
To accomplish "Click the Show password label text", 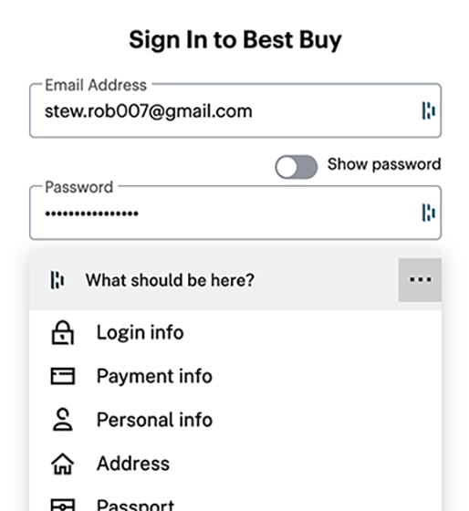I will point(384,164).
